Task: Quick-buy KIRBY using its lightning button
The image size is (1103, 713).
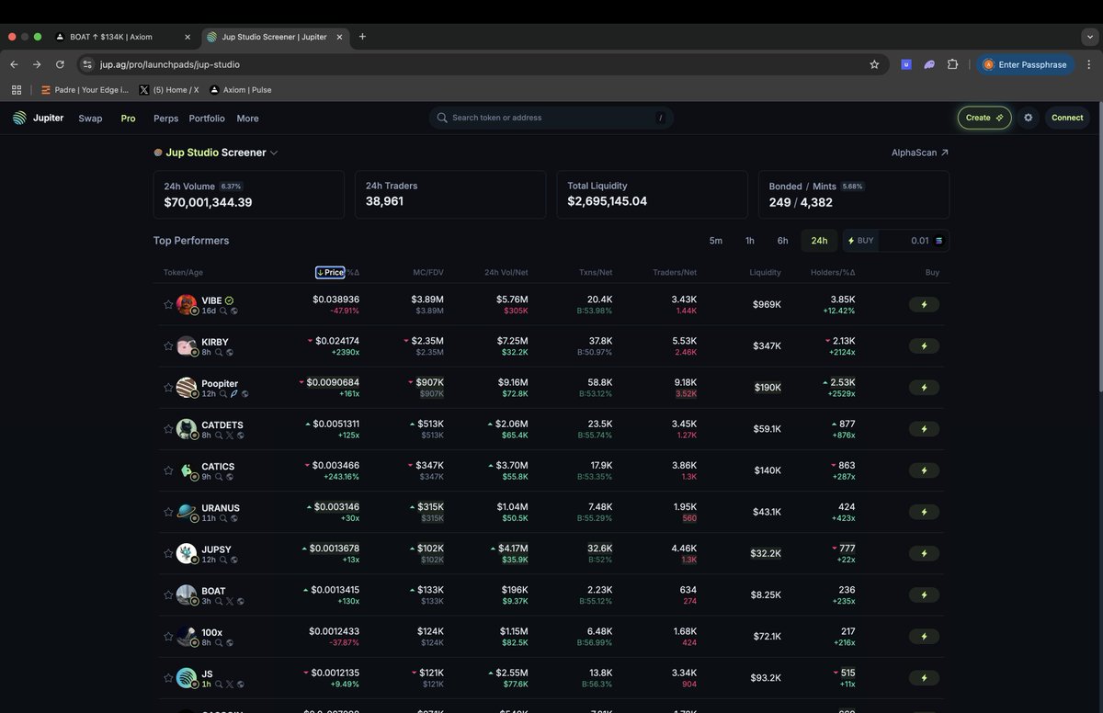Action: (x=924, y=346)
